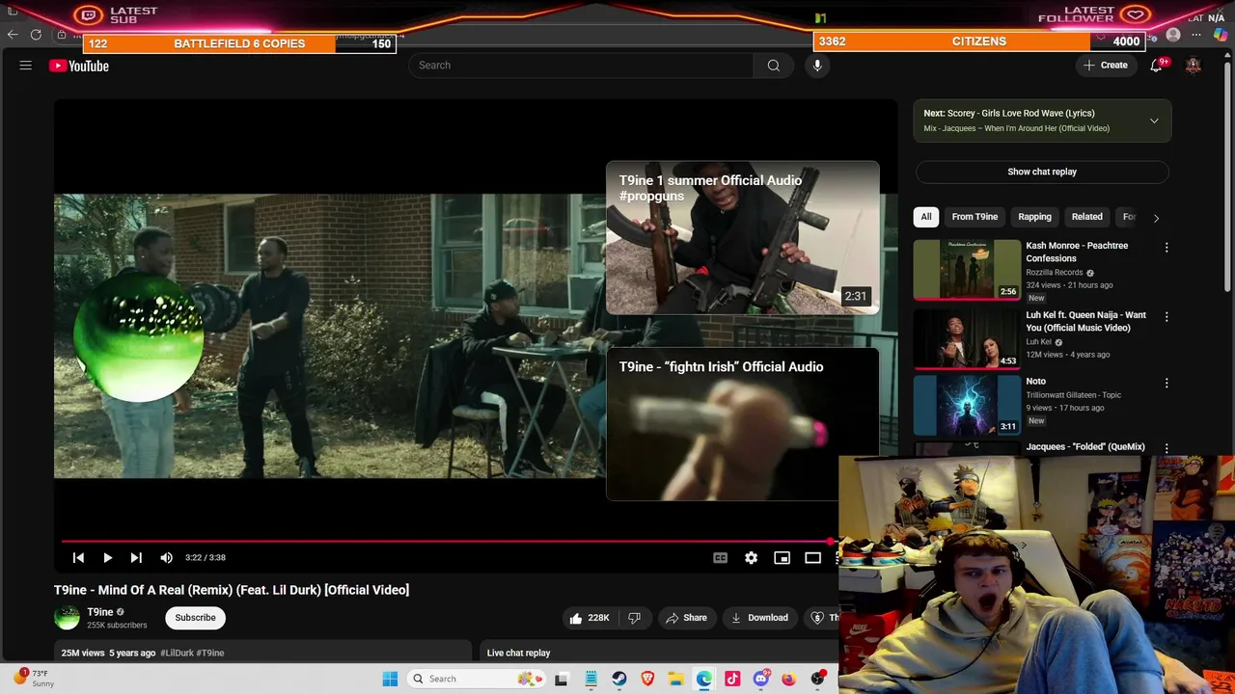The width and height of the screenshot is (1235, 694).
Task: Select the Related filter chip
Action: 1086,217
